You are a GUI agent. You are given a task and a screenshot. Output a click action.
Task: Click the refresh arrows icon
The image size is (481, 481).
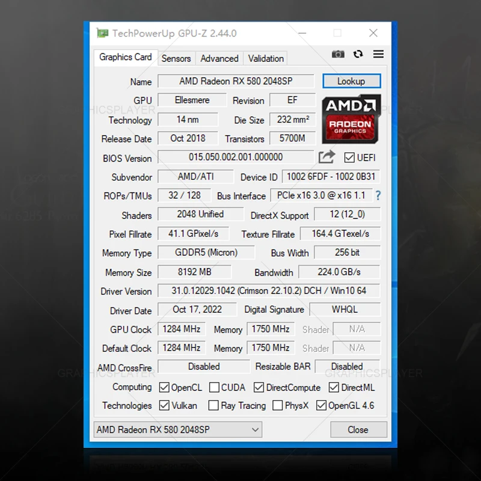[x=358, y=54]
